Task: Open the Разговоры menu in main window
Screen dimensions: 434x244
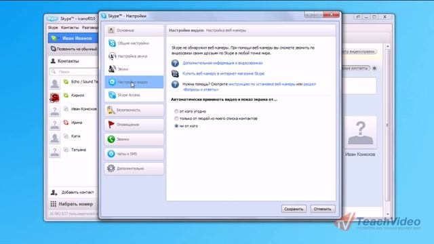Action: coord(90,28)
